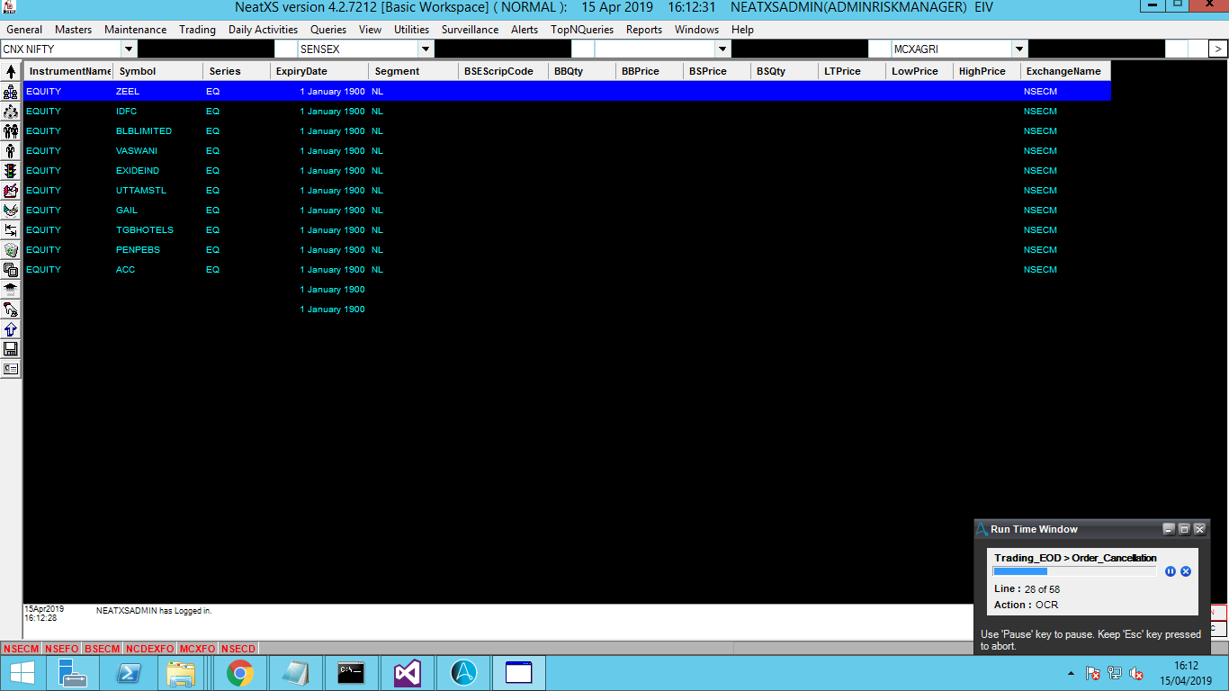This screenshot has height=691, width=1229.
Task: Click the NSECD status indicator
Action: pos(238,649)
